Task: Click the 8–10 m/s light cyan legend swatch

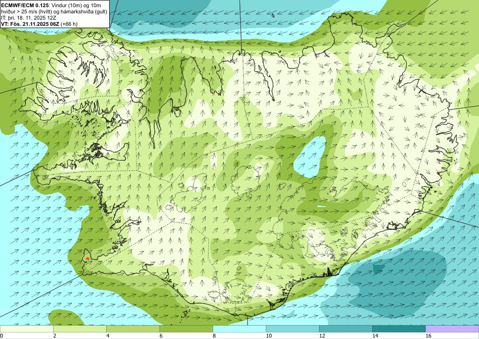Action: point(239,328)
